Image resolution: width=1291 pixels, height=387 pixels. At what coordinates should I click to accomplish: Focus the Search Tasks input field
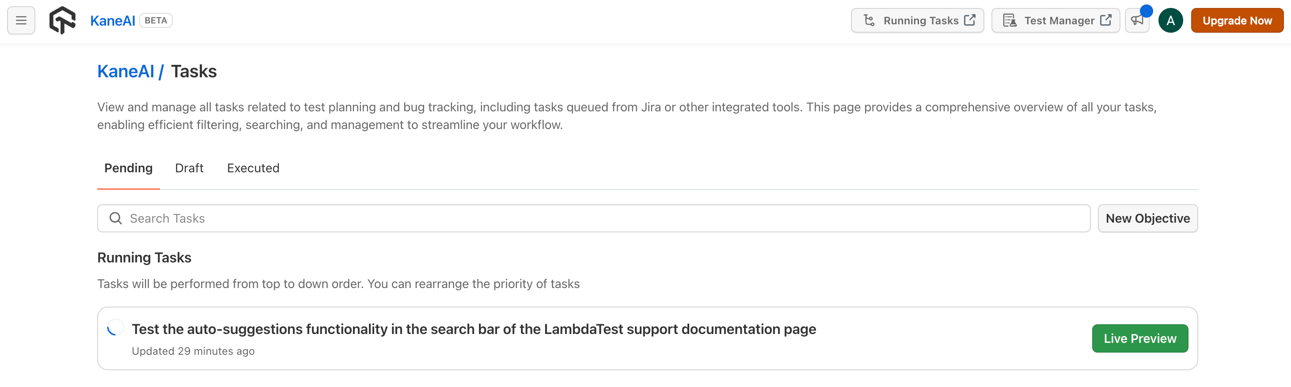click(601, 218)
